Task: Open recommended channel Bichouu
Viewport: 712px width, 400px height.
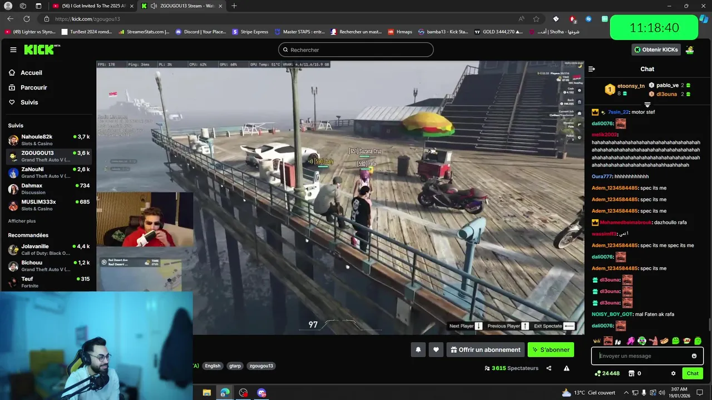Action: [49, 266]
